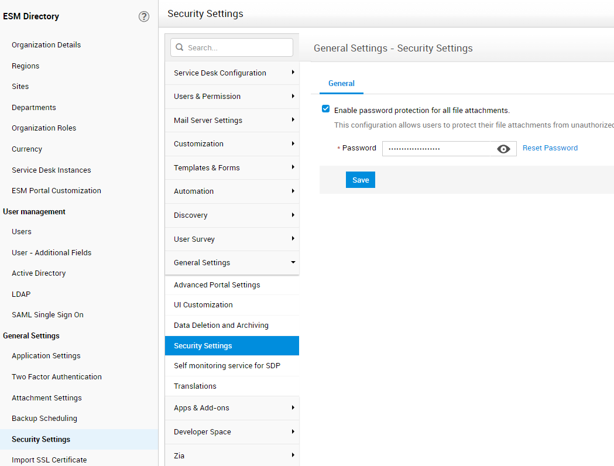Select Data Deletion and Archiving
614x466 pixels.
(221, 325)
